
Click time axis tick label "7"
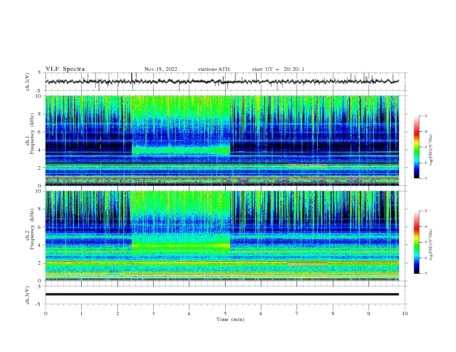[297, 313]
